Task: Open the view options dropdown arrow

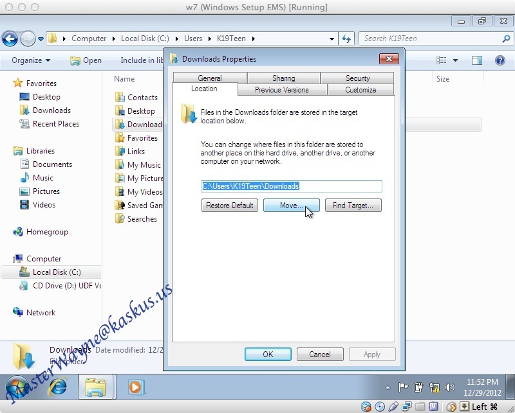Action: (455, 60)
